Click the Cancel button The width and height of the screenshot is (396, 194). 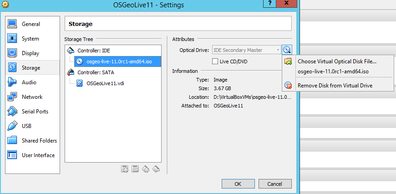coord(275,184)
